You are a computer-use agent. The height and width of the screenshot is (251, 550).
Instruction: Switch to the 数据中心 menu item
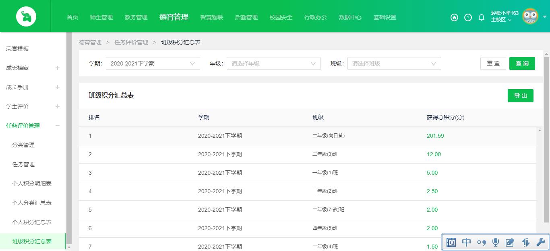350,18
